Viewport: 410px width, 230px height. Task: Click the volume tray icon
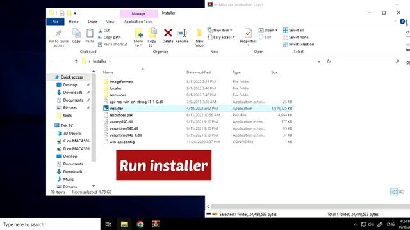(x=371, y=224)
